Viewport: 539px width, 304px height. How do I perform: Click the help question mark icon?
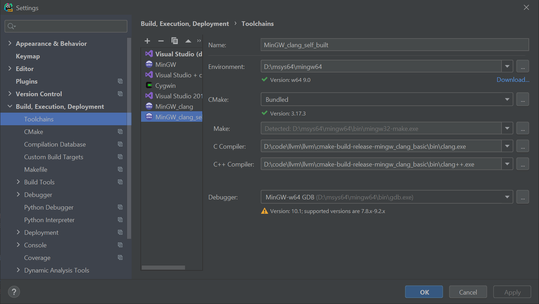[x=14, y=292]
